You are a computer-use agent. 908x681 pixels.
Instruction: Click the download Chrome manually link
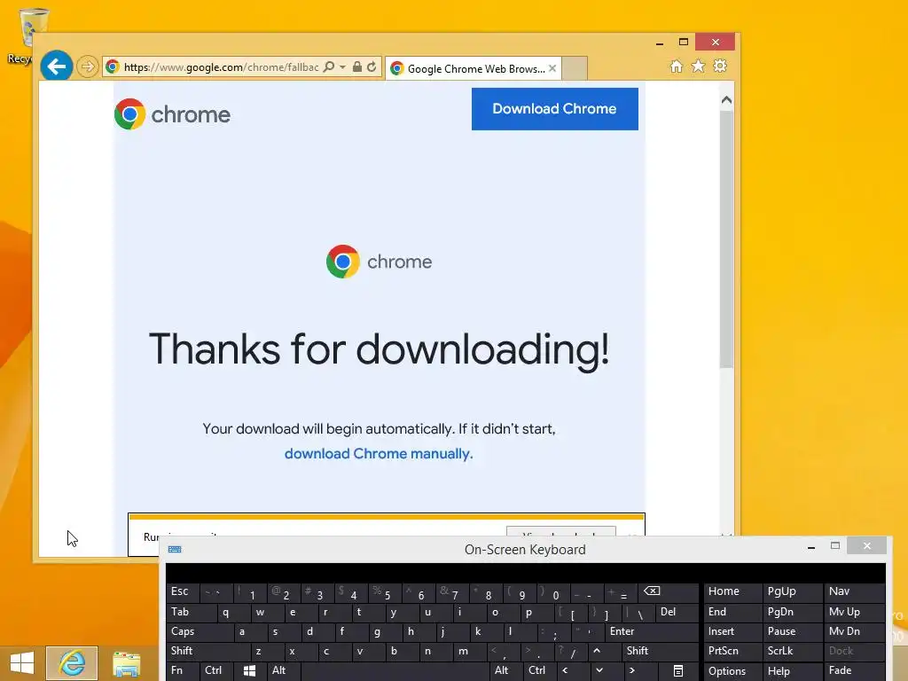tap(379, 453)
